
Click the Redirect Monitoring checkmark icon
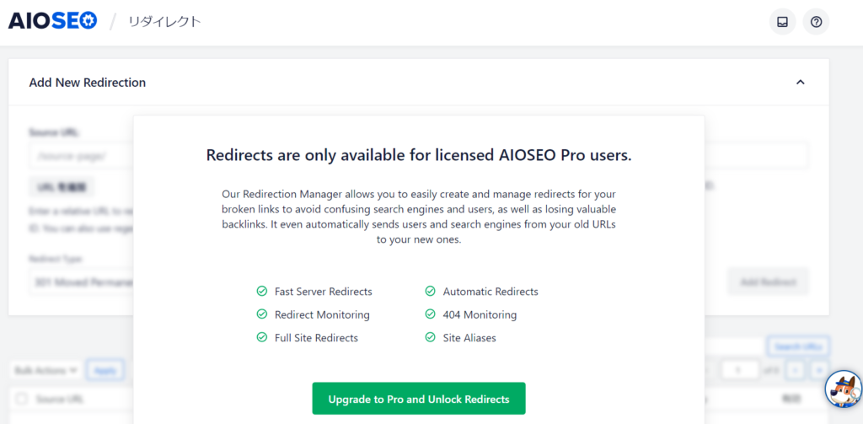tap(262, 314)
